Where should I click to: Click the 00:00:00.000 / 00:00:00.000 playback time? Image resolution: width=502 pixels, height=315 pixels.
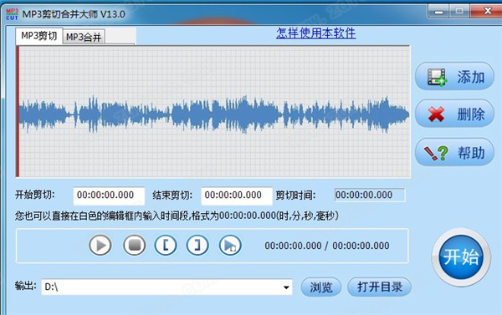pos(327,246)
